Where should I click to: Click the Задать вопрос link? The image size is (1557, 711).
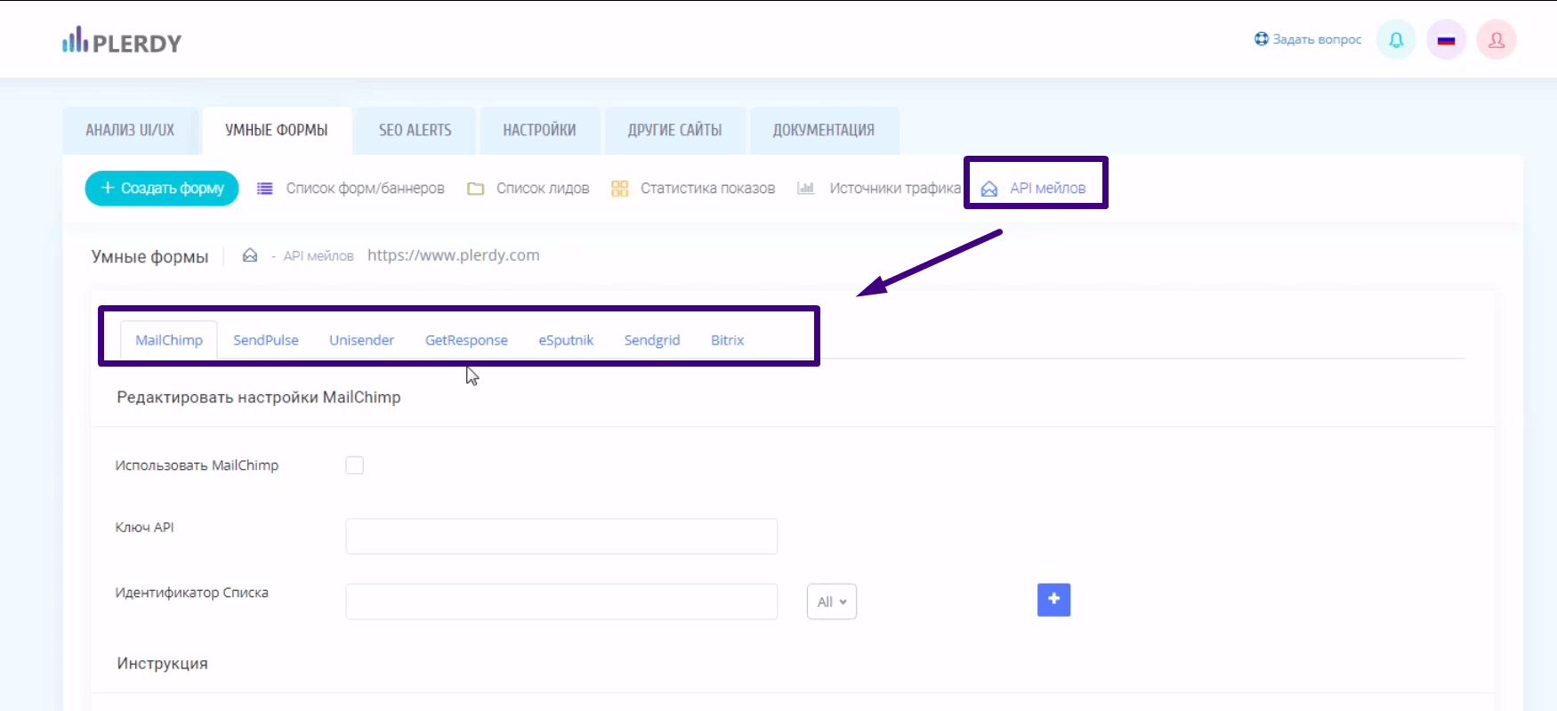[x=1317, y=39]
